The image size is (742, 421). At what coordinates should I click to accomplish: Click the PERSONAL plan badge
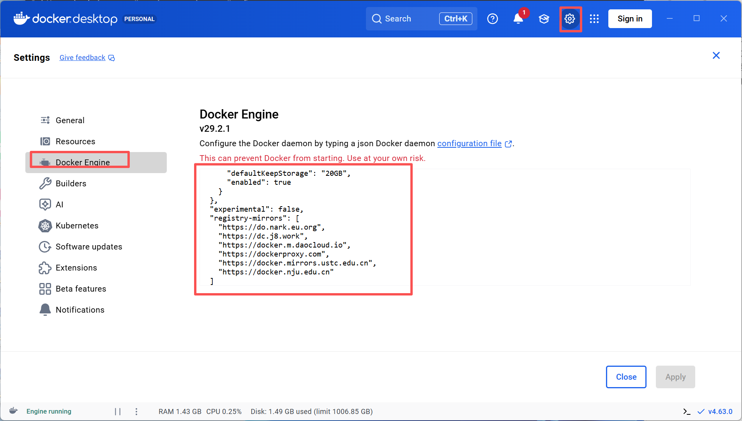click(140, 19)
